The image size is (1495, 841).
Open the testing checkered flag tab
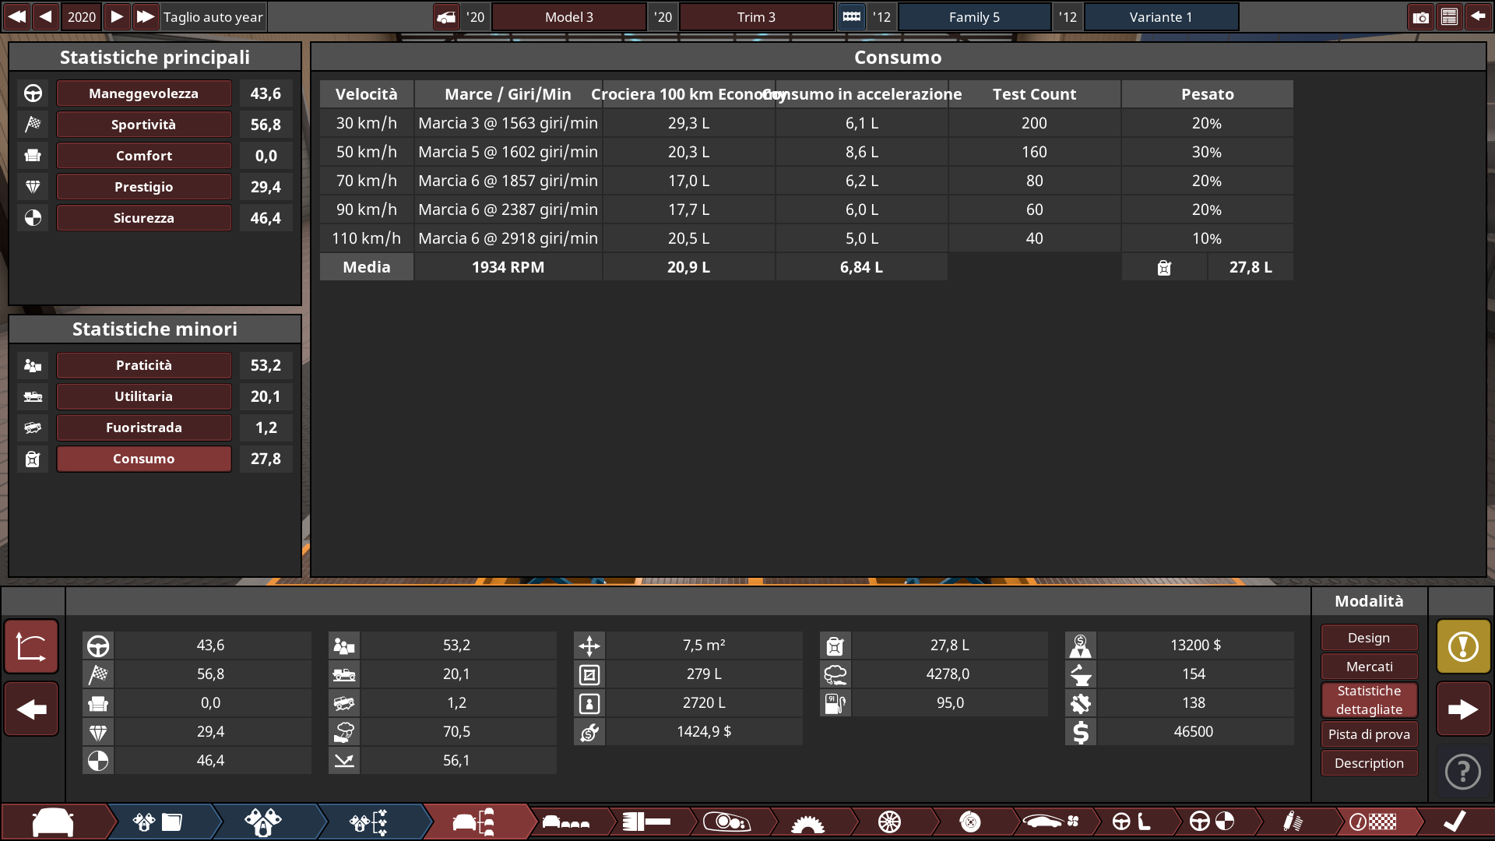tap(1373, 822)
